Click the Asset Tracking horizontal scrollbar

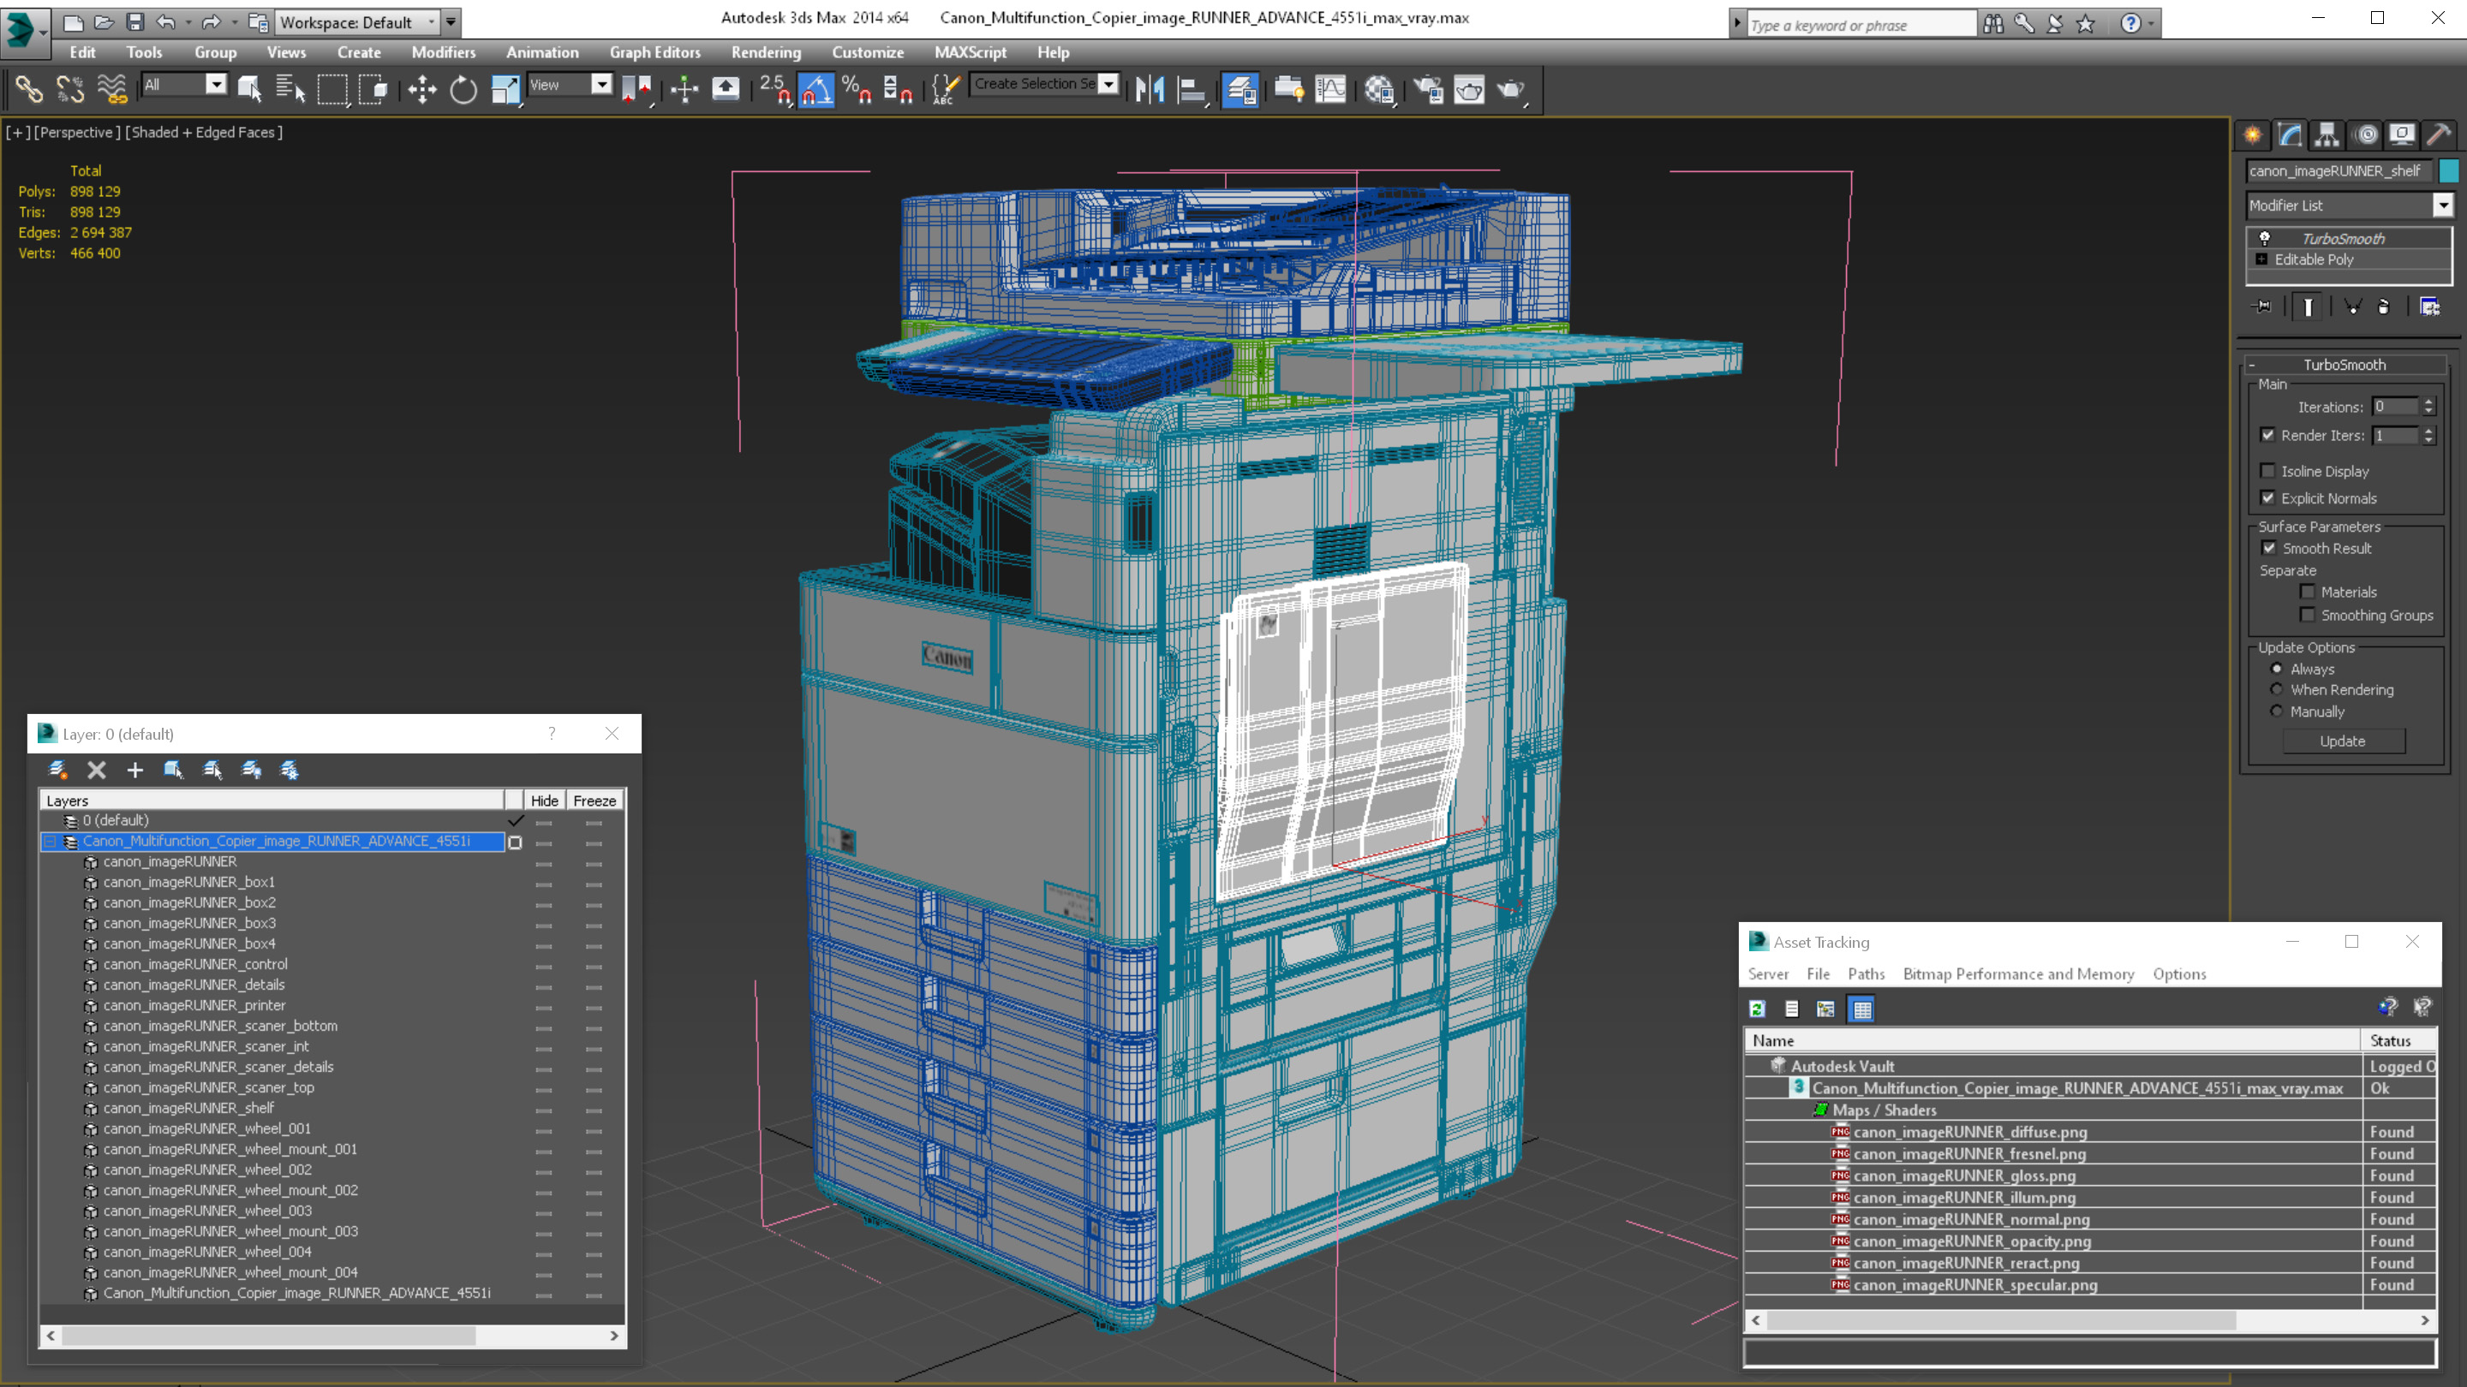point(2091,1320)
